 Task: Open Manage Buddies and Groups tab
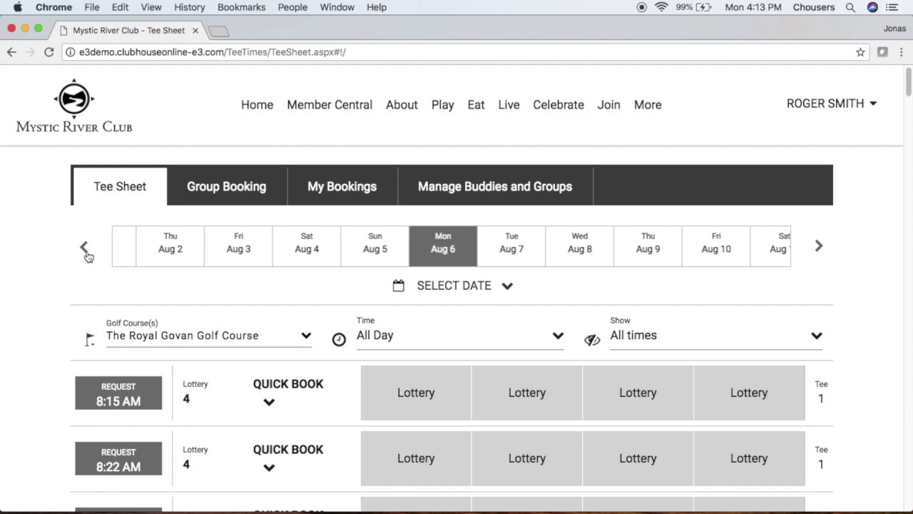coord(495,186)
